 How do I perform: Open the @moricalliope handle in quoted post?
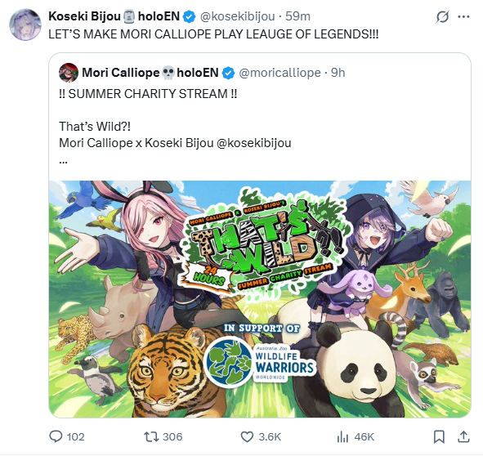point(280,73)
